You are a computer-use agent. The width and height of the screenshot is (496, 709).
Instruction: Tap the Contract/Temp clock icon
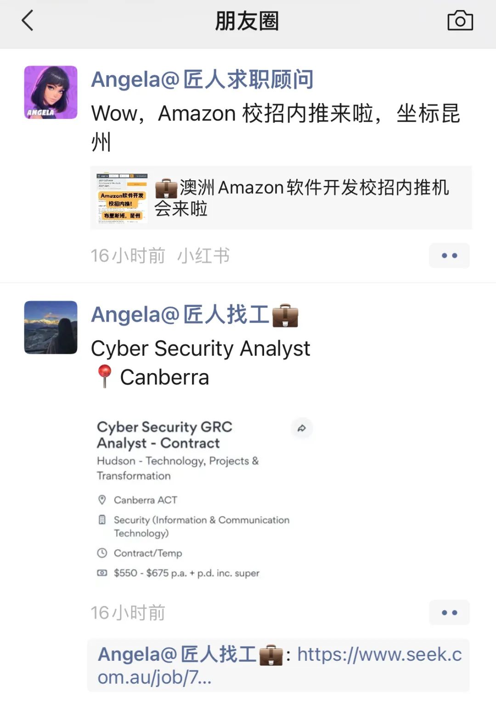tap(102, 553)
